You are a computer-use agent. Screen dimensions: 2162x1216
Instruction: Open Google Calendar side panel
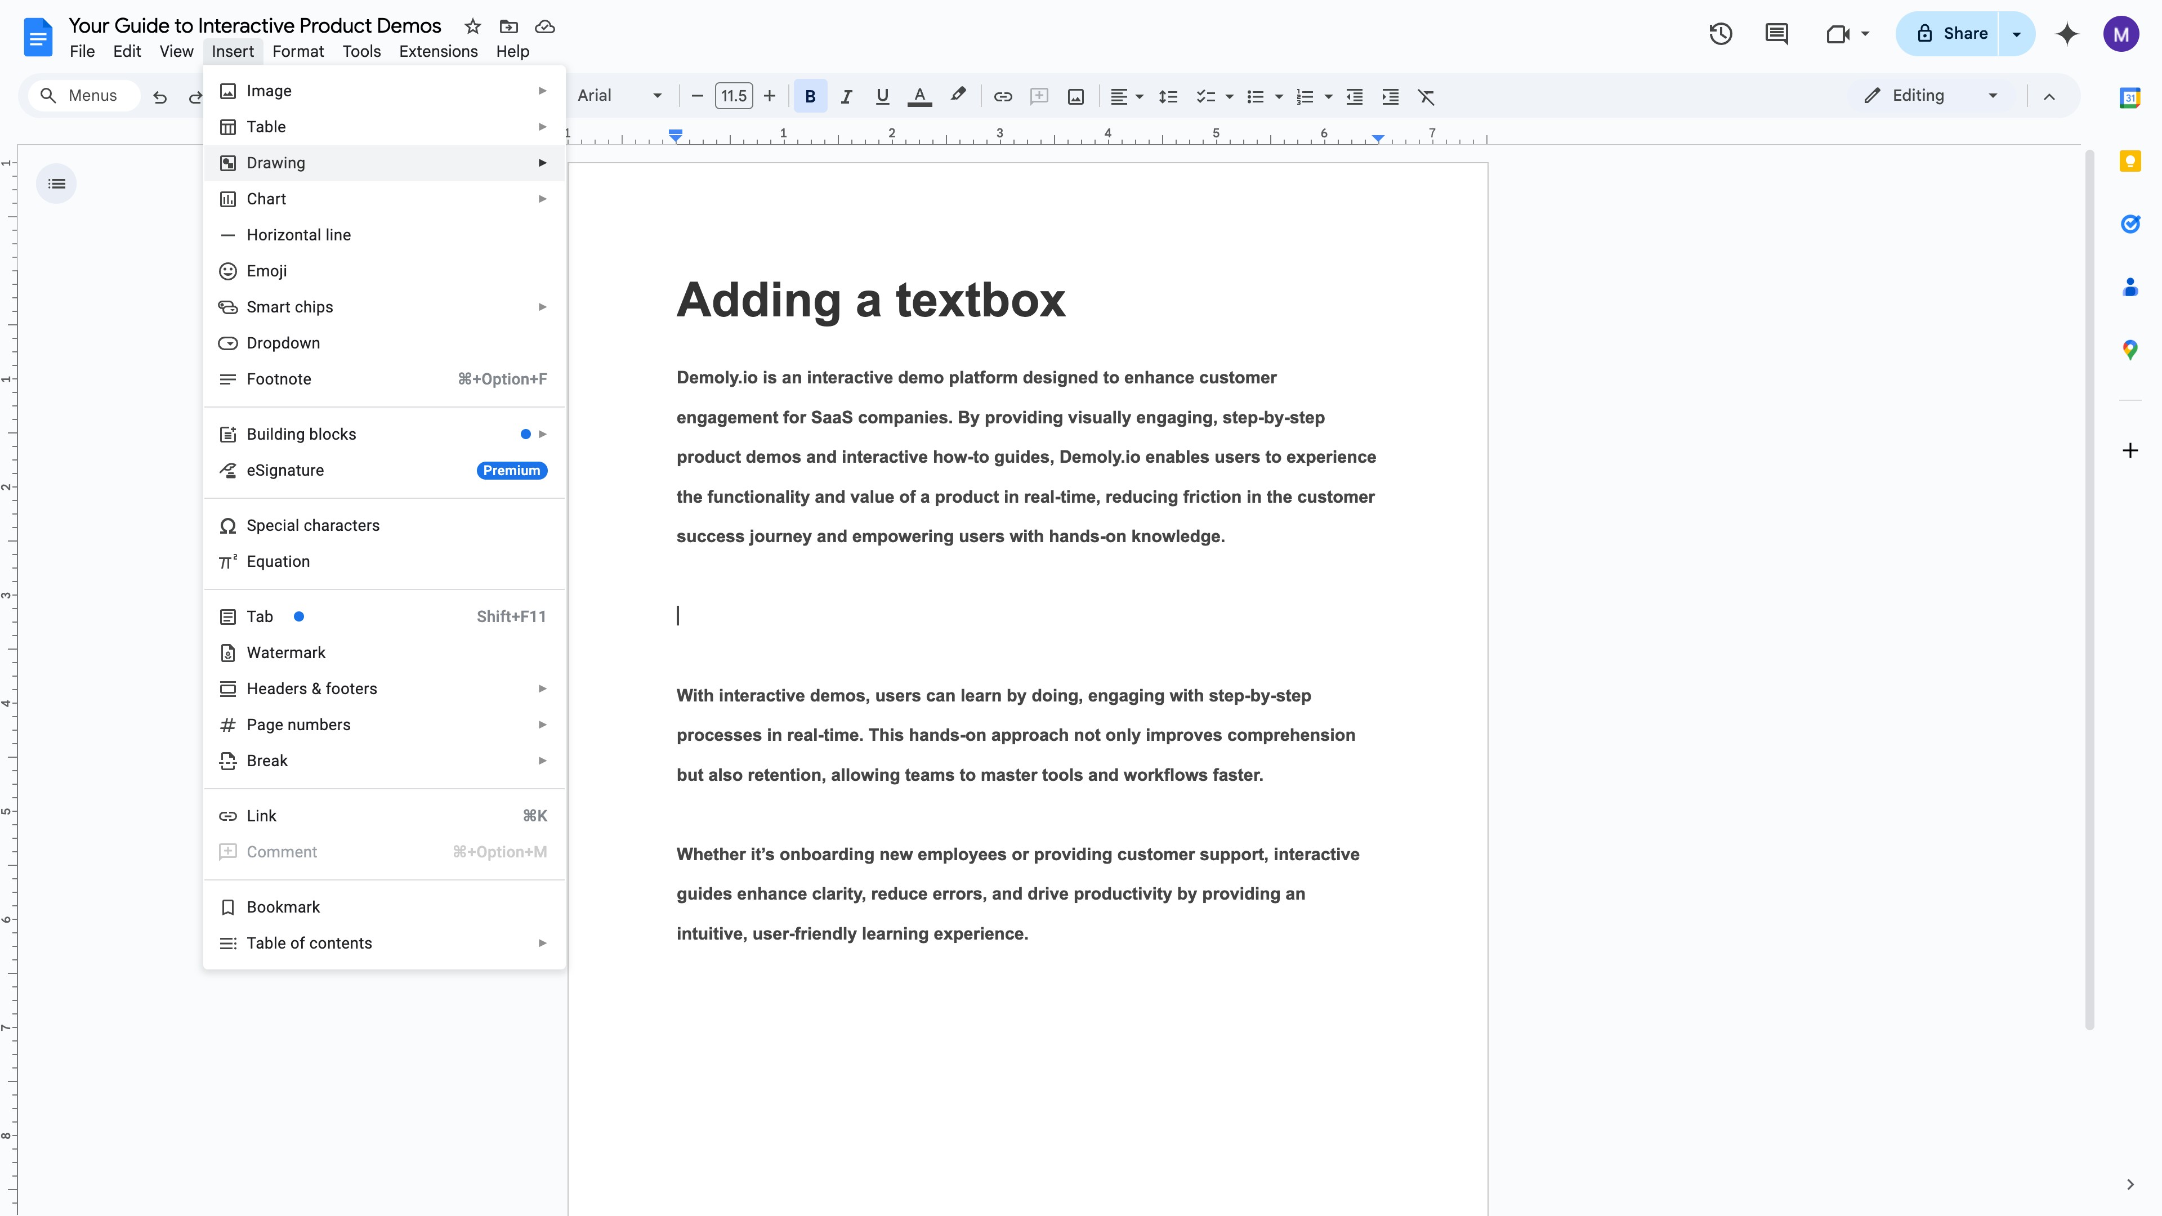2129,97
